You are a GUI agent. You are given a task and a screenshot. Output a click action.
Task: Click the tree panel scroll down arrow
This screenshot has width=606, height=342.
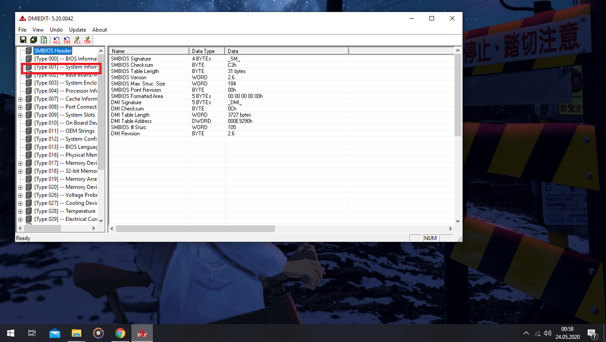point(101,220)
